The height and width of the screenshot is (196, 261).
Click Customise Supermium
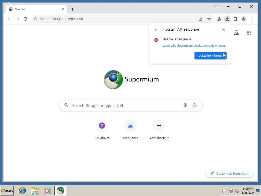[230, 173]
